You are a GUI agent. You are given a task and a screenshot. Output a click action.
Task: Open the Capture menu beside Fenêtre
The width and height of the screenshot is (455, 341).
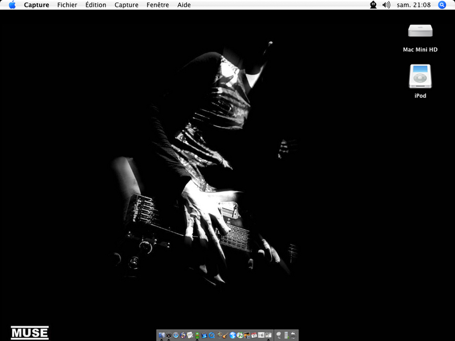pos(126,5)
